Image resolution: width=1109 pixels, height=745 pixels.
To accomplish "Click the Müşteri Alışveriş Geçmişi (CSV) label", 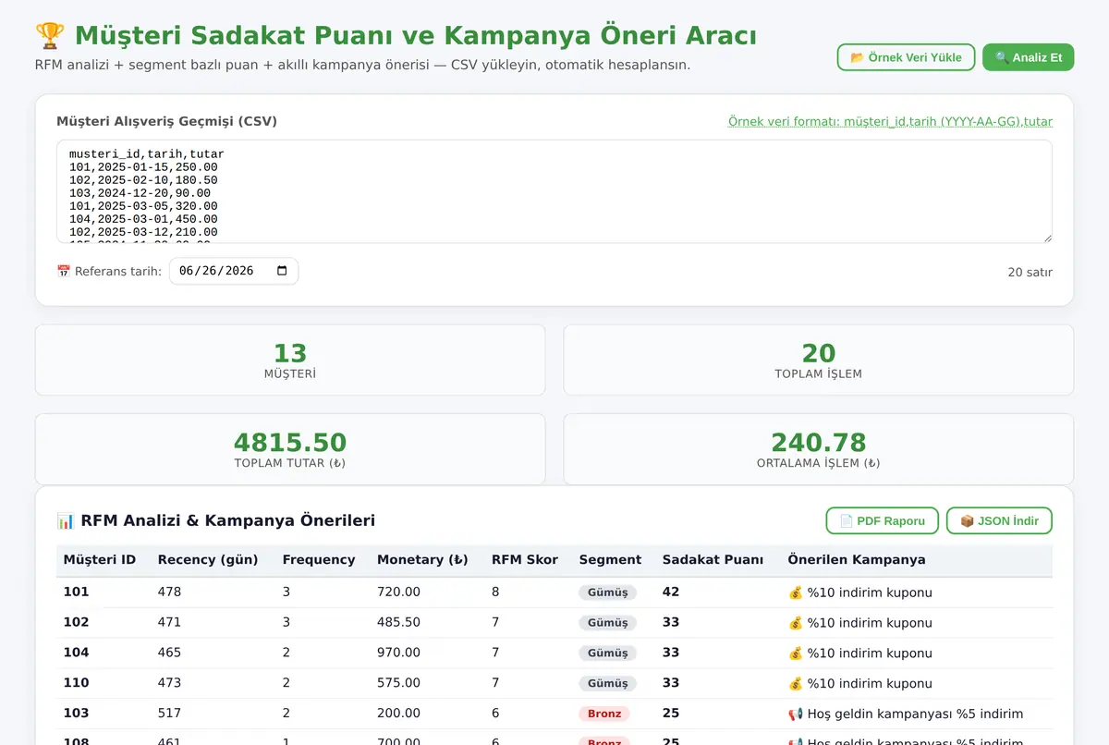I will (166, 121).
